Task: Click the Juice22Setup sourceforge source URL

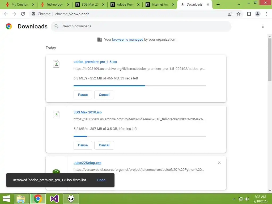Action: tap(139, 170)
